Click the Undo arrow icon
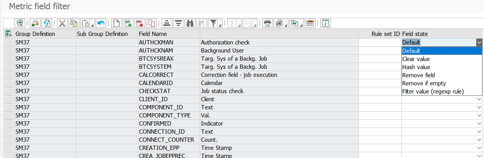The width and height of the screenshot is (484, 158). click(x=101, y=23)
